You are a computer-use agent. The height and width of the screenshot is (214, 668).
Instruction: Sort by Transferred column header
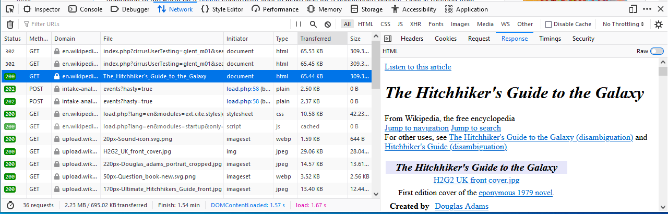point(323,39)
